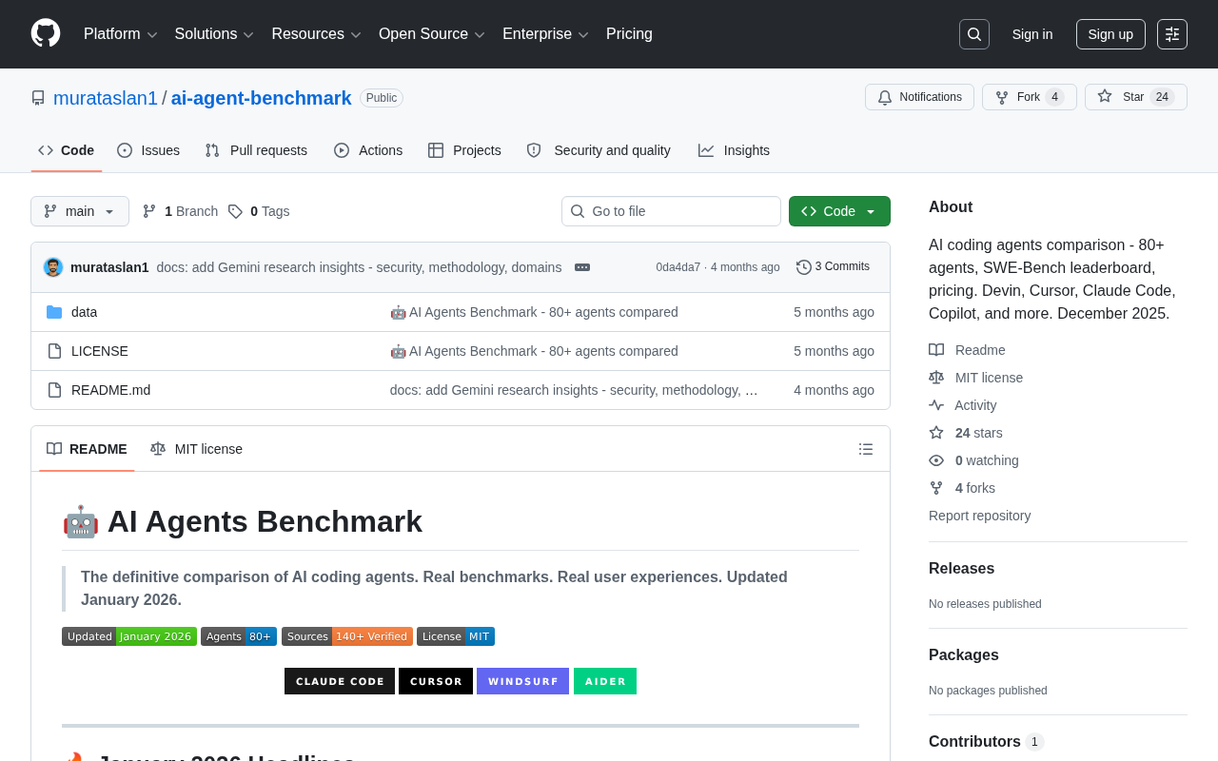Open the Actions tab
This screenshot has height=761, width=1218.
pos(368,150)
